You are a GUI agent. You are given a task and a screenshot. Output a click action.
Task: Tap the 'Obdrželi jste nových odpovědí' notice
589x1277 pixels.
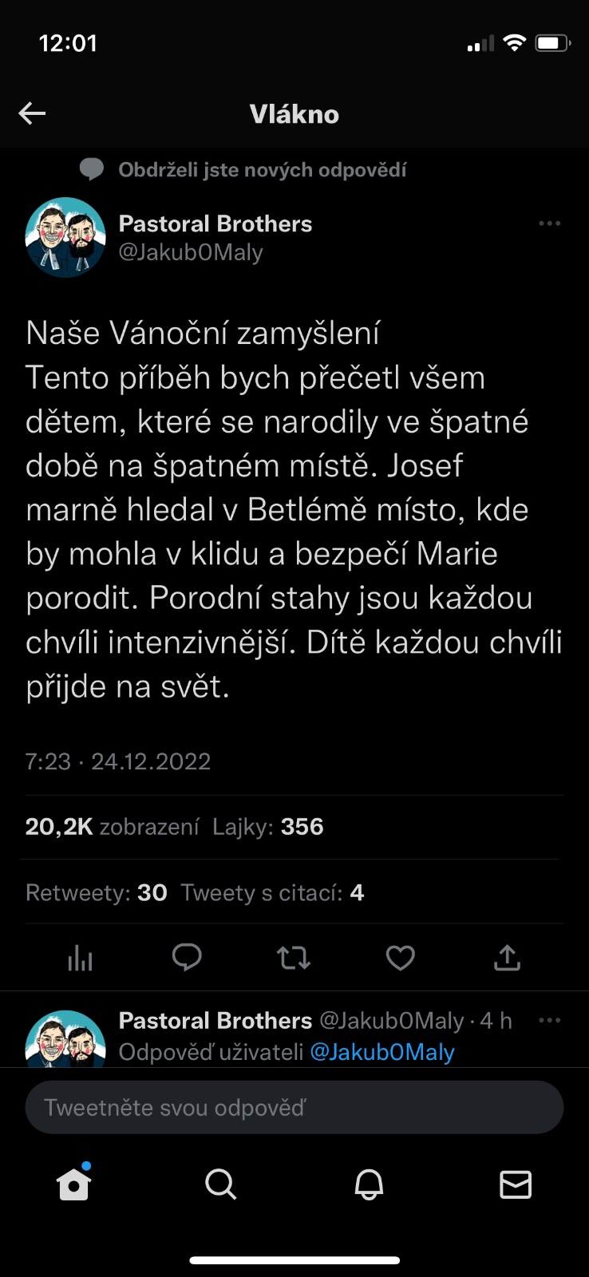[262, 169]
